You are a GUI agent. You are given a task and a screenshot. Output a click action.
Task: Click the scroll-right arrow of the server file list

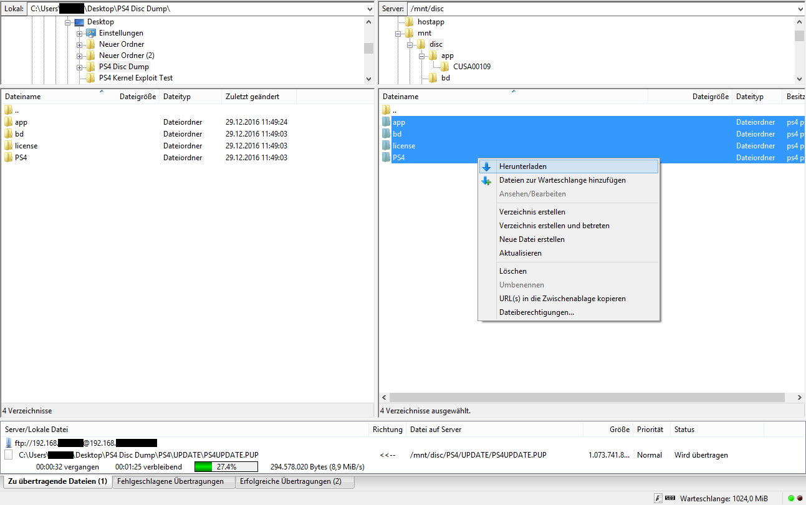[800, 397]
